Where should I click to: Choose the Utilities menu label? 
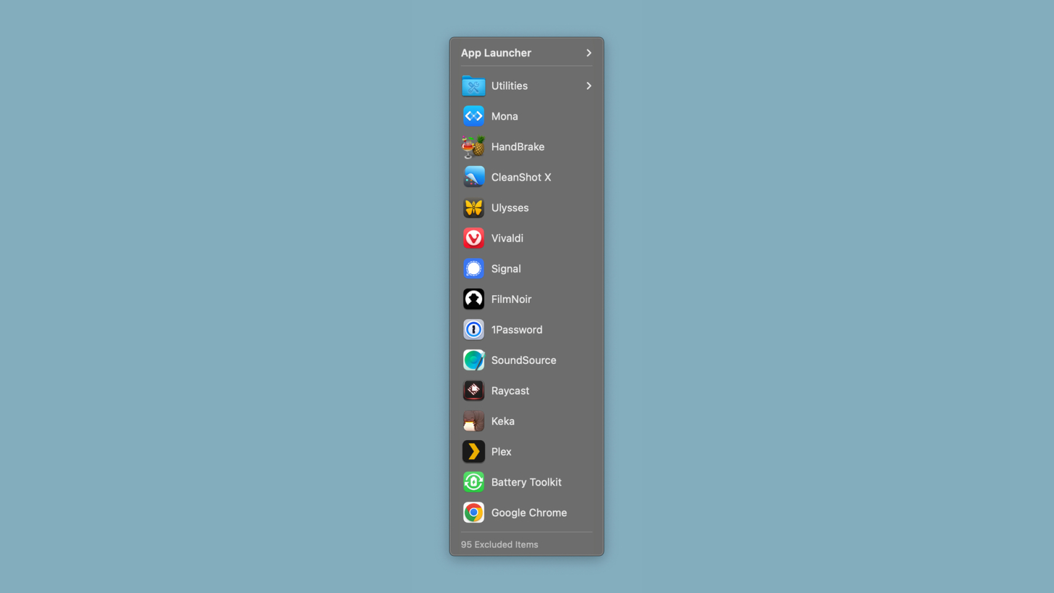coord(509,86)
